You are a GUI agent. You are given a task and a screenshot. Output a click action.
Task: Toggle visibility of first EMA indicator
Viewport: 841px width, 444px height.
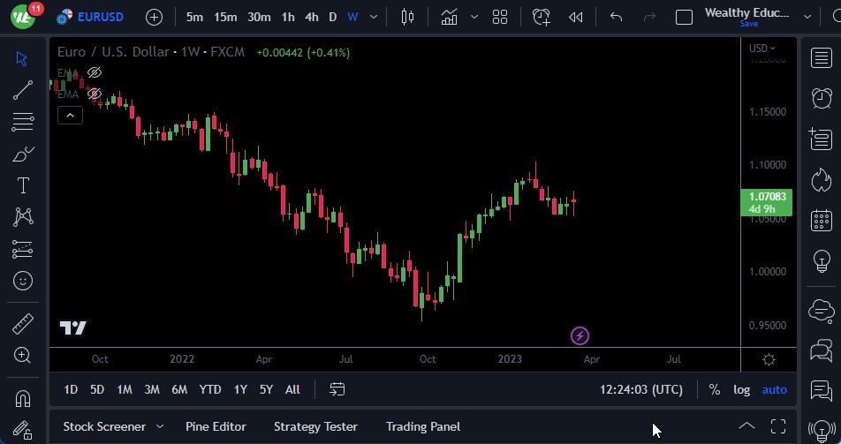pyautogui.click(x=95, y=72)
